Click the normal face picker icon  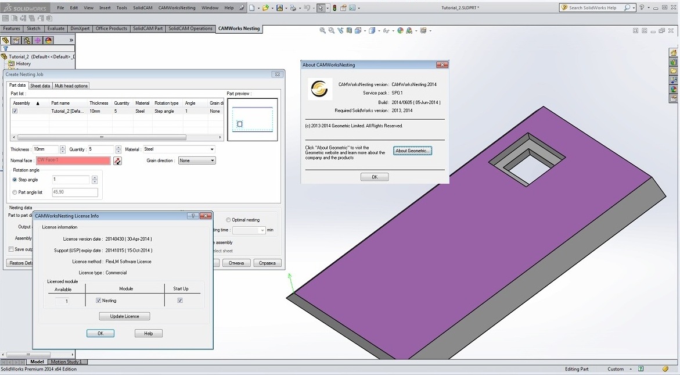[117, 160]
